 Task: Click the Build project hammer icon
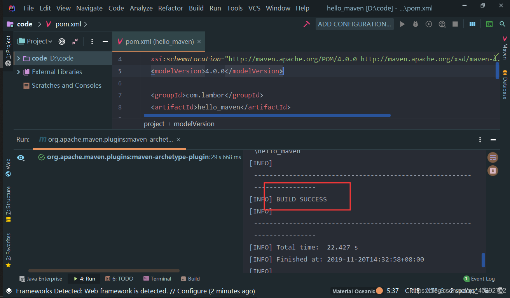[306, 24]
